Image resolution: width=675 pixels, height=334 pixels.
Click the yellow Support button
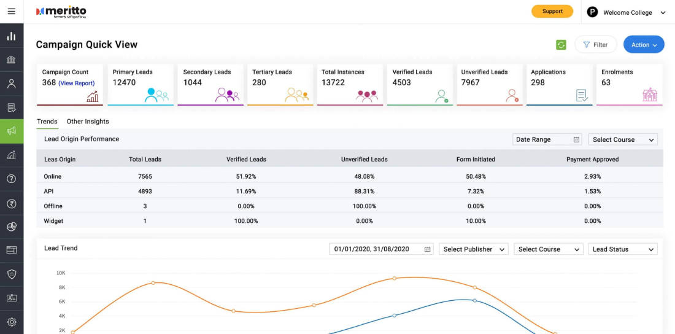click(x=552, y=12)
